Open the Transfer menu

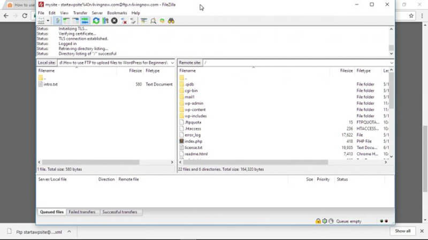click(x=80, y=13)
